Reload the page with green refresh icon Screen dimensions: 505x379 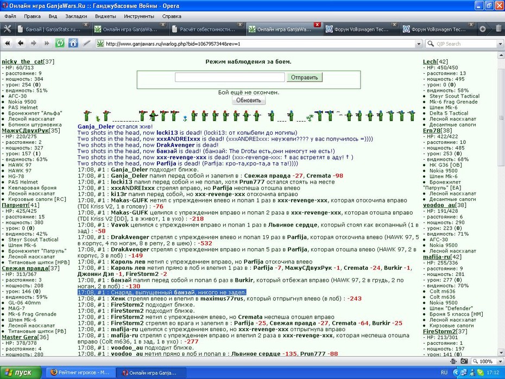click(60, 43)
